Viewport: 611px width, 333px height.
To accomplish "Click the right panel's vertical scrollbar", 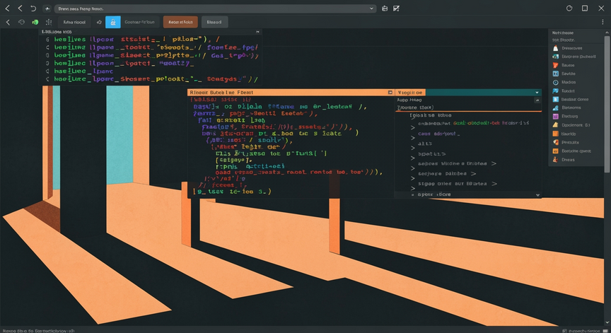I will pos(607,105).
